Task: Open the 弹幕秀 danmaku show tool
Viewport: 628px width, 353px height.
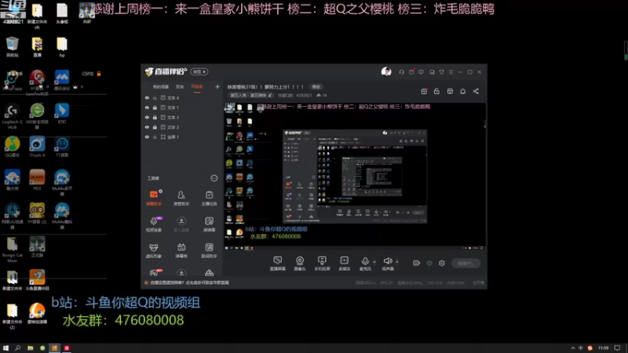Action: tap(181, 250)
